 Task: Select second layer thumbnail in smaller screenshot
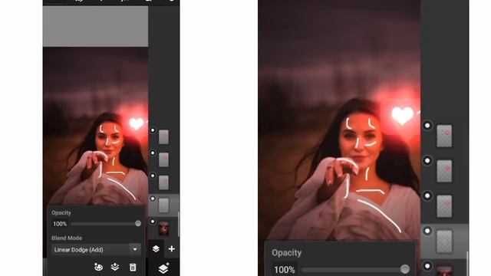[x=163, y=160]
